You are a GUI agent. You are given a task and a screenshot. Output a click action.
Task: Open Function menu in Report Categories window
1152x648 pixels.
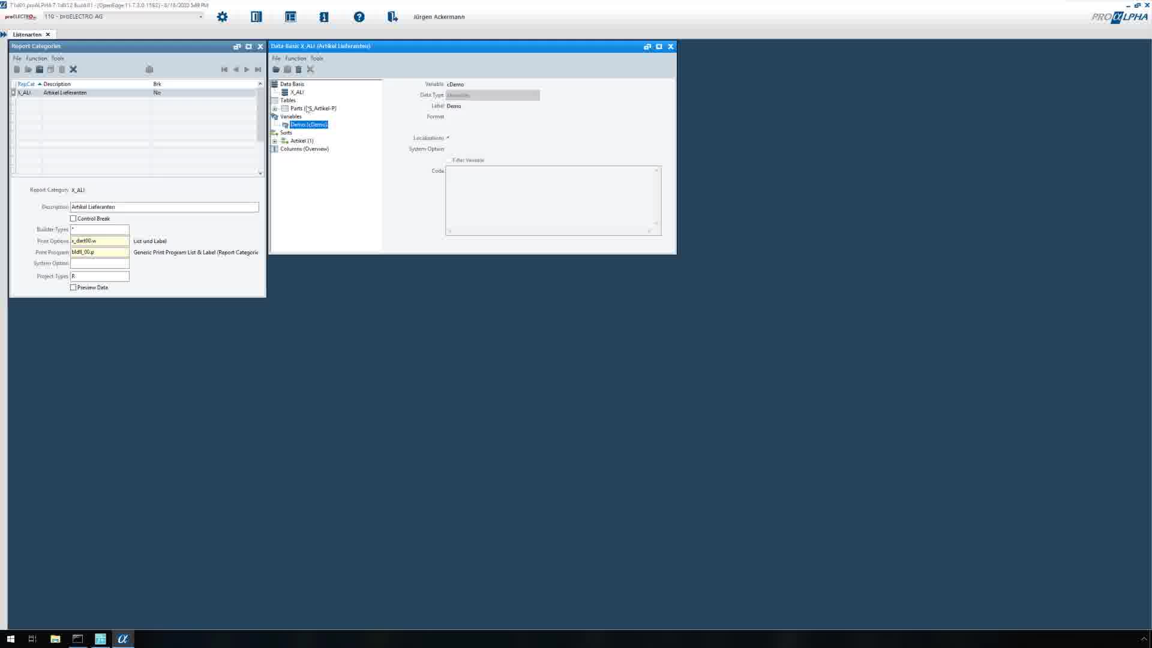[37, 58]
